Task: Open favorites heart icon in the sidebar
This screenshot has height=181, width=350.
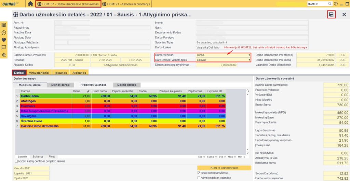Action: click(x=4, y=40)
